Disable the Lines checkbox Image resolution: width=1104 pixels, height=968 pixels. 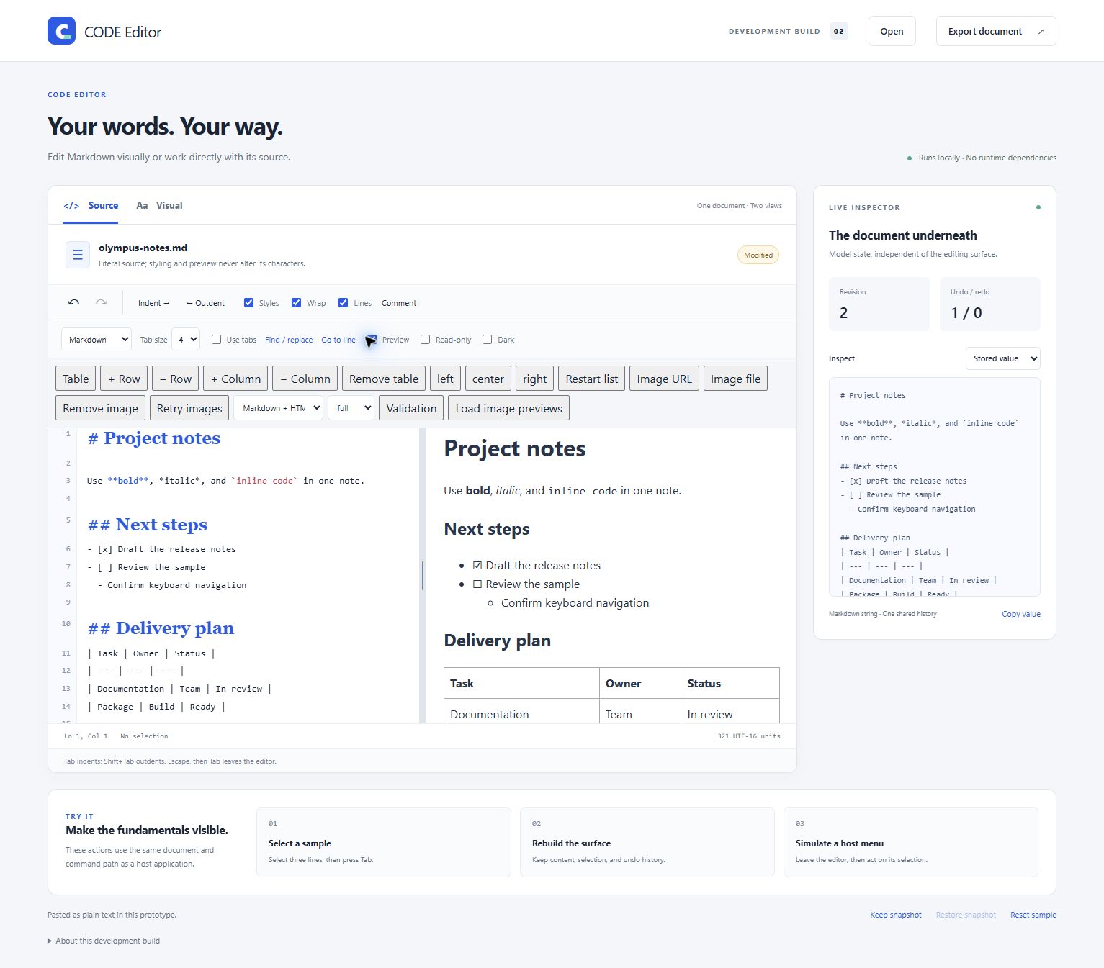point(344,303)
